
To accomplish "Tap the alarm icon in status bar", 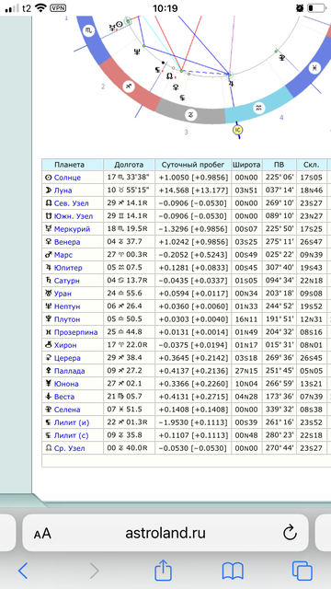I will (x=300, y=8).
